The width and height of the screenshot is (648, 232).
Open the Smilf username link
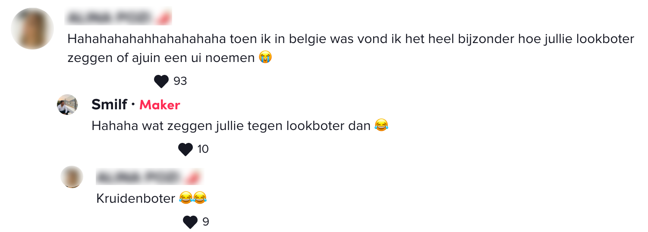click(x=110, y=104)
